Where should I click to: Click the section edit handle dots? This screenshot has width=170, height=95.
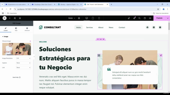tap(101, 39)
